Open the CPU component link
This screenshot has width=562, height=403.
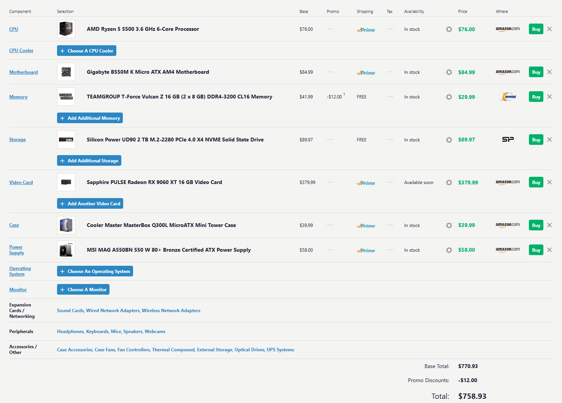(14, 29)
